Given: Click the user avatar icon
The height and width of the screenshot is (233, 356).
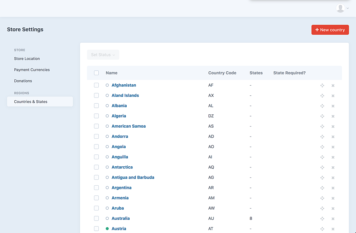Looking at the screenshot, I should [340, 8].
